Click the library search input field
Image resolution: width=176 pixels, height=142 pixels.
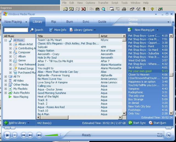coord(16,30)
